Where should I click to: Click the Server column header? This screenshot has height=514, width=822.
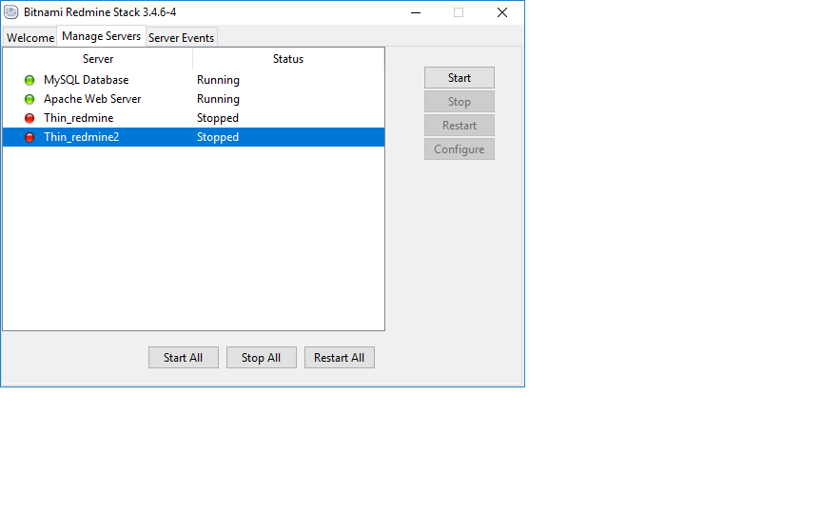coord(97,59)
